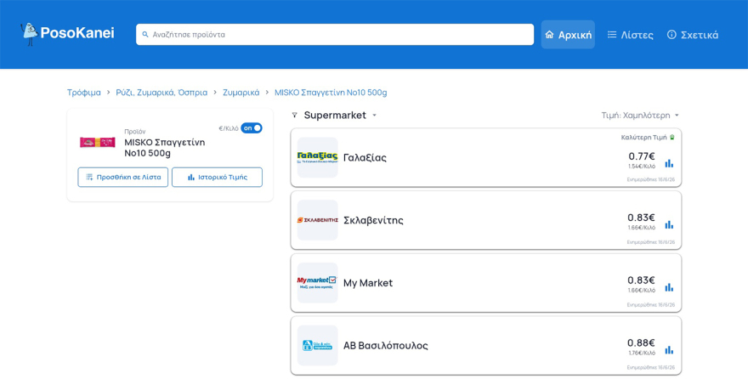This screenshot has height=379, width=748.
Task: Click MISKO Σπαγγετίνη No10 500g breadcrumb
Action: point(331,93)
